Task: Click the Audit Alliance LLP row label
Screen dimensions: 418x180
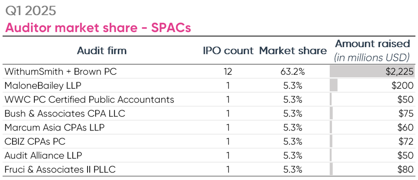Action: (44, 155)
